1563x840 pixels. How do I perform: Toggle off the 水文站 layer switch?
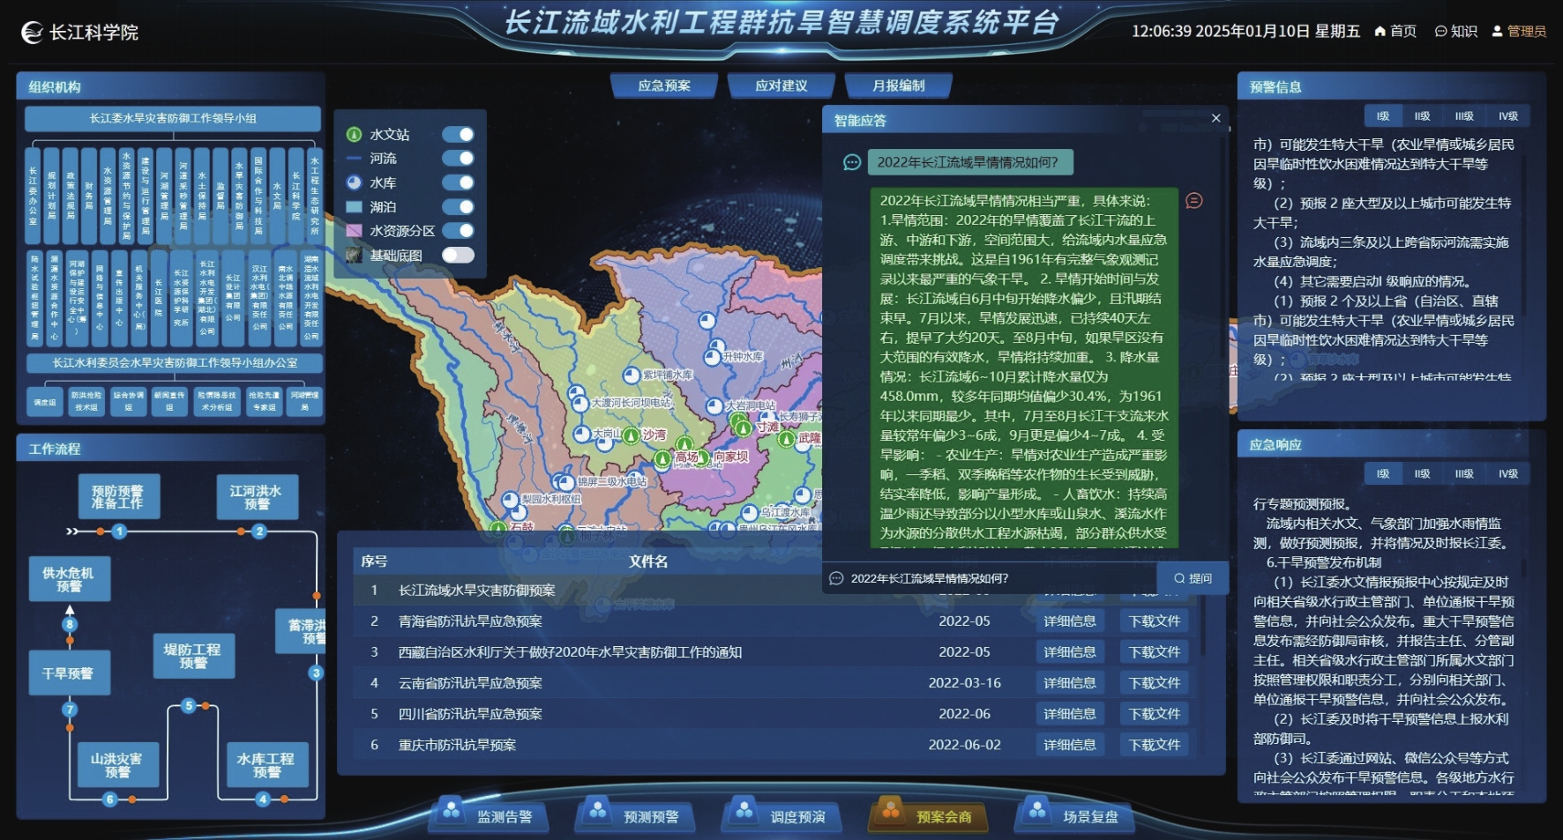[458, 135]
